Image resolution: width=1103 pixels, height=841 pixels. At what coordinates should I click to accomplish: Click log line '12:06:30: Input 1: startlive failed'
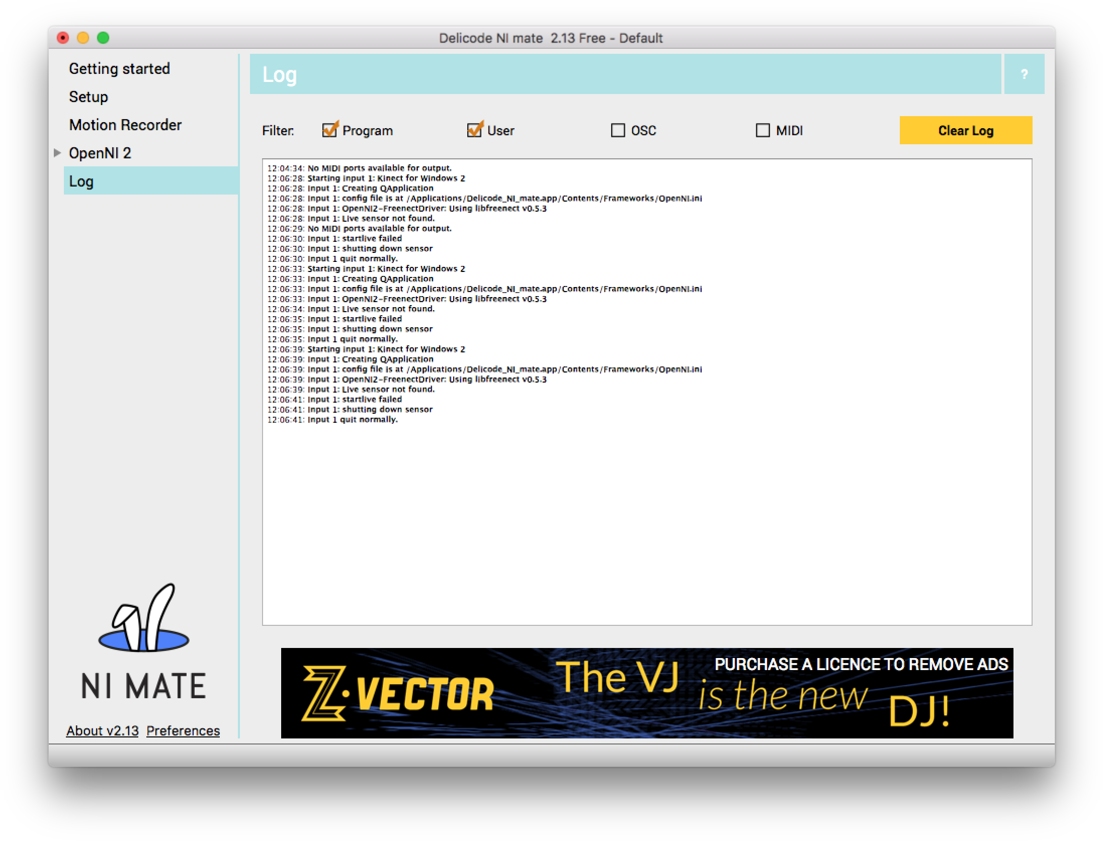(334, 238)
